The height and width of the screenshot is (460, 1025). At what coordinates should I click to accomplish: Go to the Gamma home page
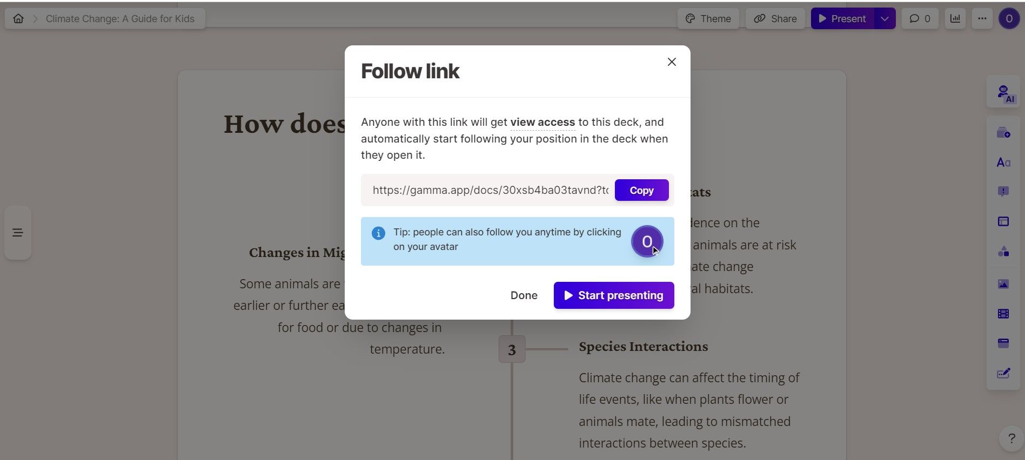point(18,18)
